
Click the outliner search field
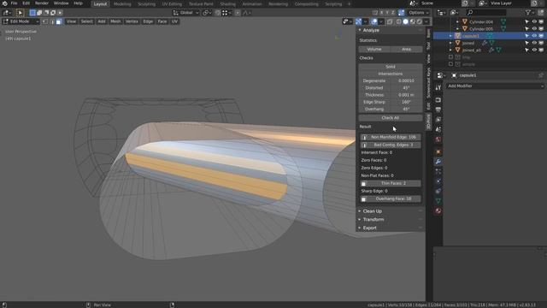(x=486, y=13)
